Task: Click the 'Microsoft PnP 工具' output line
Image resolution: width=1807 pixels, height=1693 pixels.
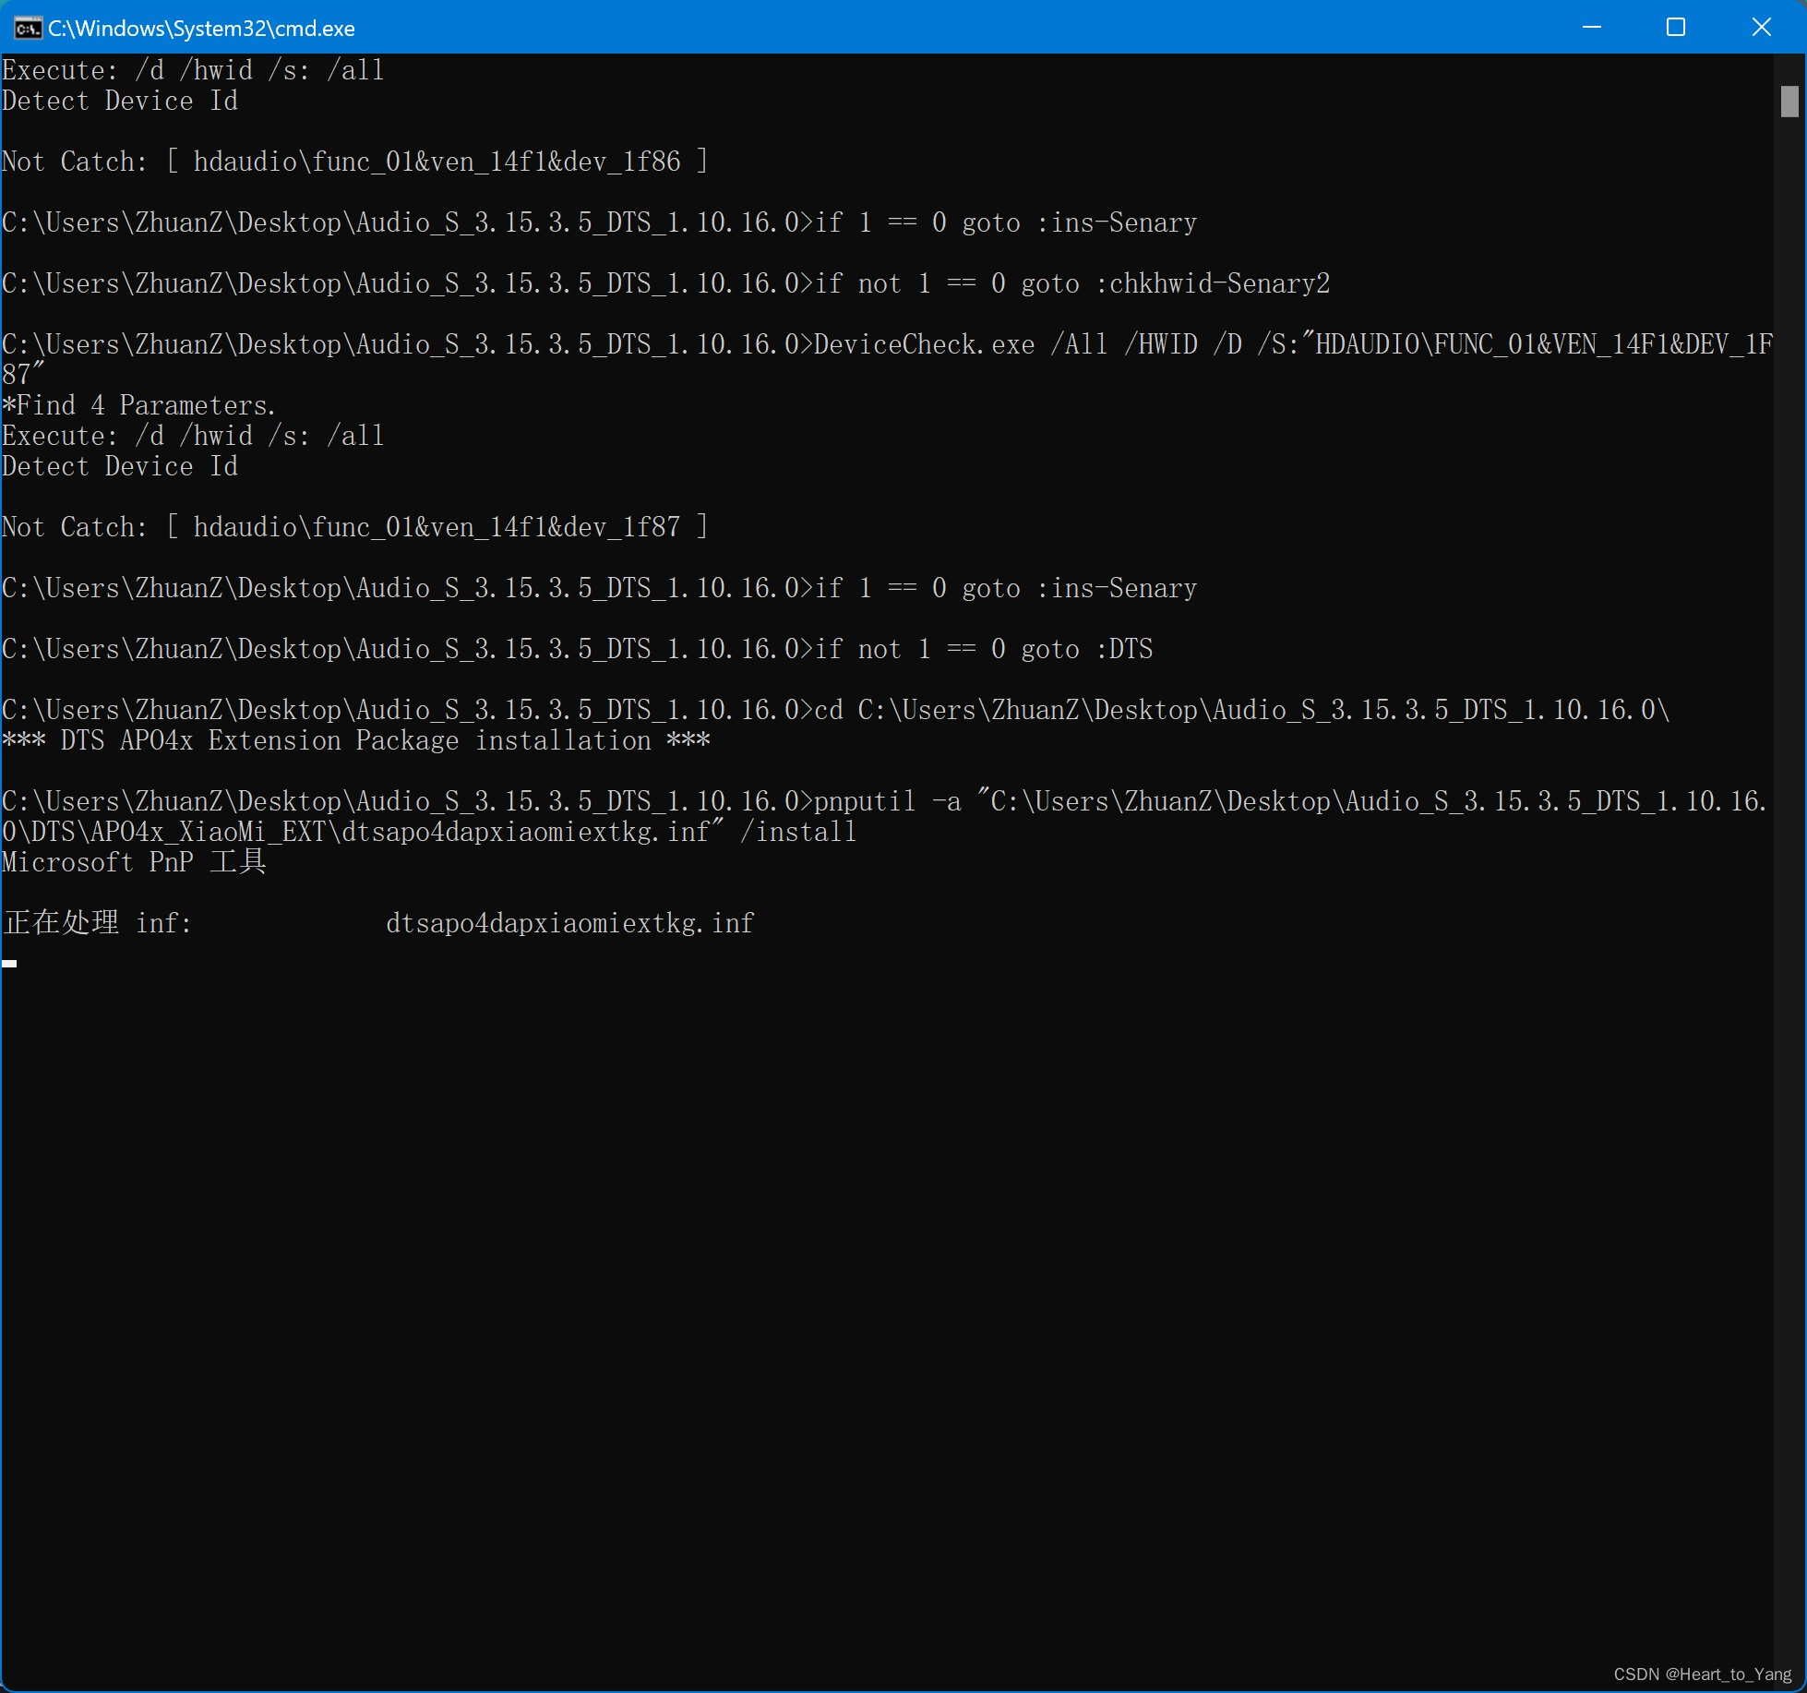Action: (x=134, y=862)
